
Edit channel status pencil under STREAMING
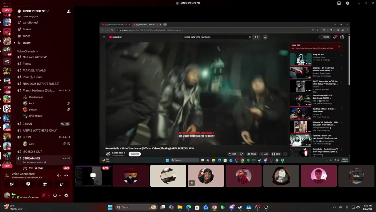pos(45,162)
